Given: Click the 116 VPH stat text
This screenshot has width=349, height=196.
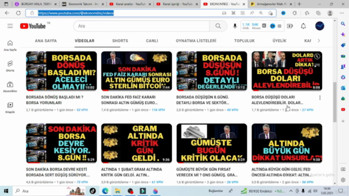Looking at the screenshot, I should coord(158,110).
